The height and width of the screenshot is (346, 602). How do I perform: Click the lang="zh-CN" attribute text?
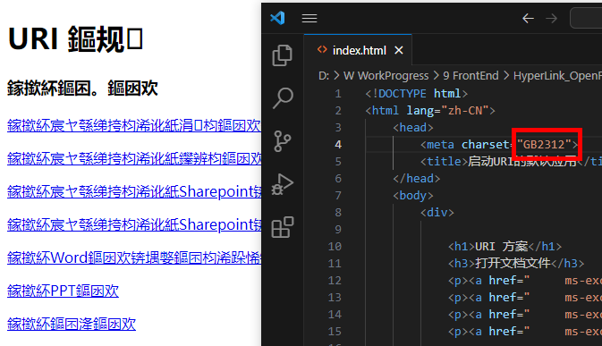447,111
